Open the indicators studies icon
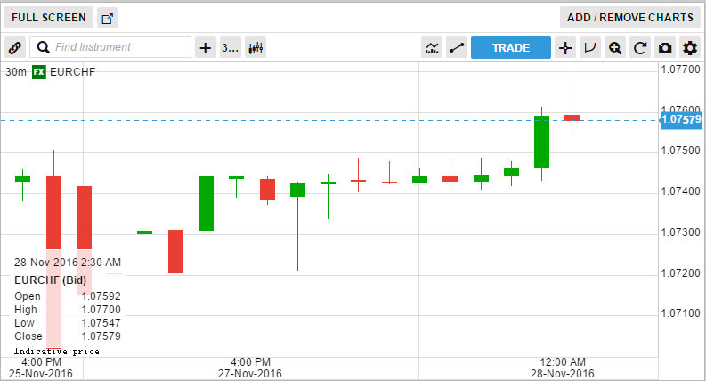 [432, 48]
